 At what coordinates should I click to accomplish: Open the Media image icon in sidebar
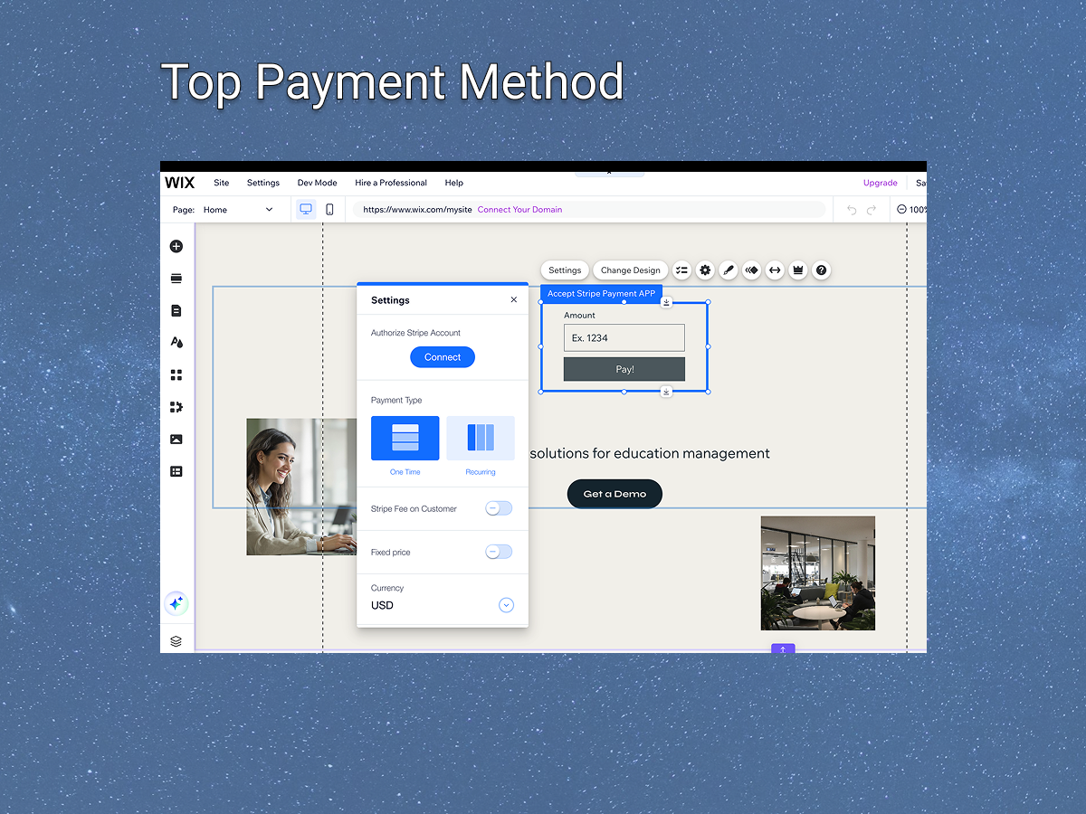tap(176, 440)
